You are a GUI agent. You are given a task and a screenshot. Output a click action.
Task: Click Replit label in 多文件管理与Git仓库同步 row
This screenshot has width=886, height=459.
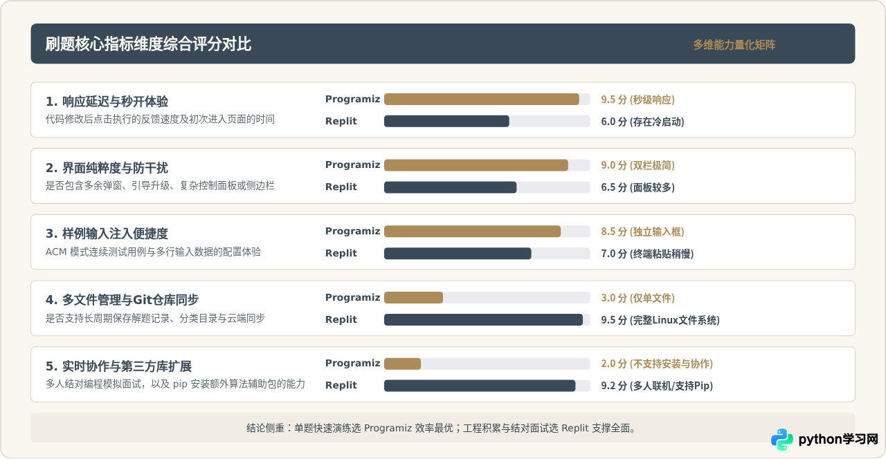(341, 319)
